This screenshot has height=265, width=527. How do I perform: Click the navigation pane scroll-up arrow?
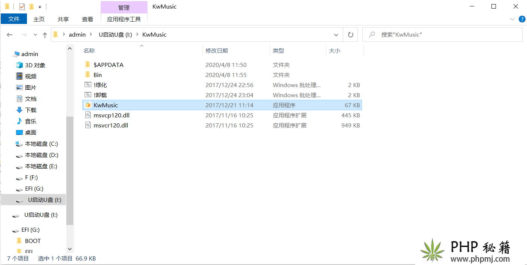[x=70, y=48]
